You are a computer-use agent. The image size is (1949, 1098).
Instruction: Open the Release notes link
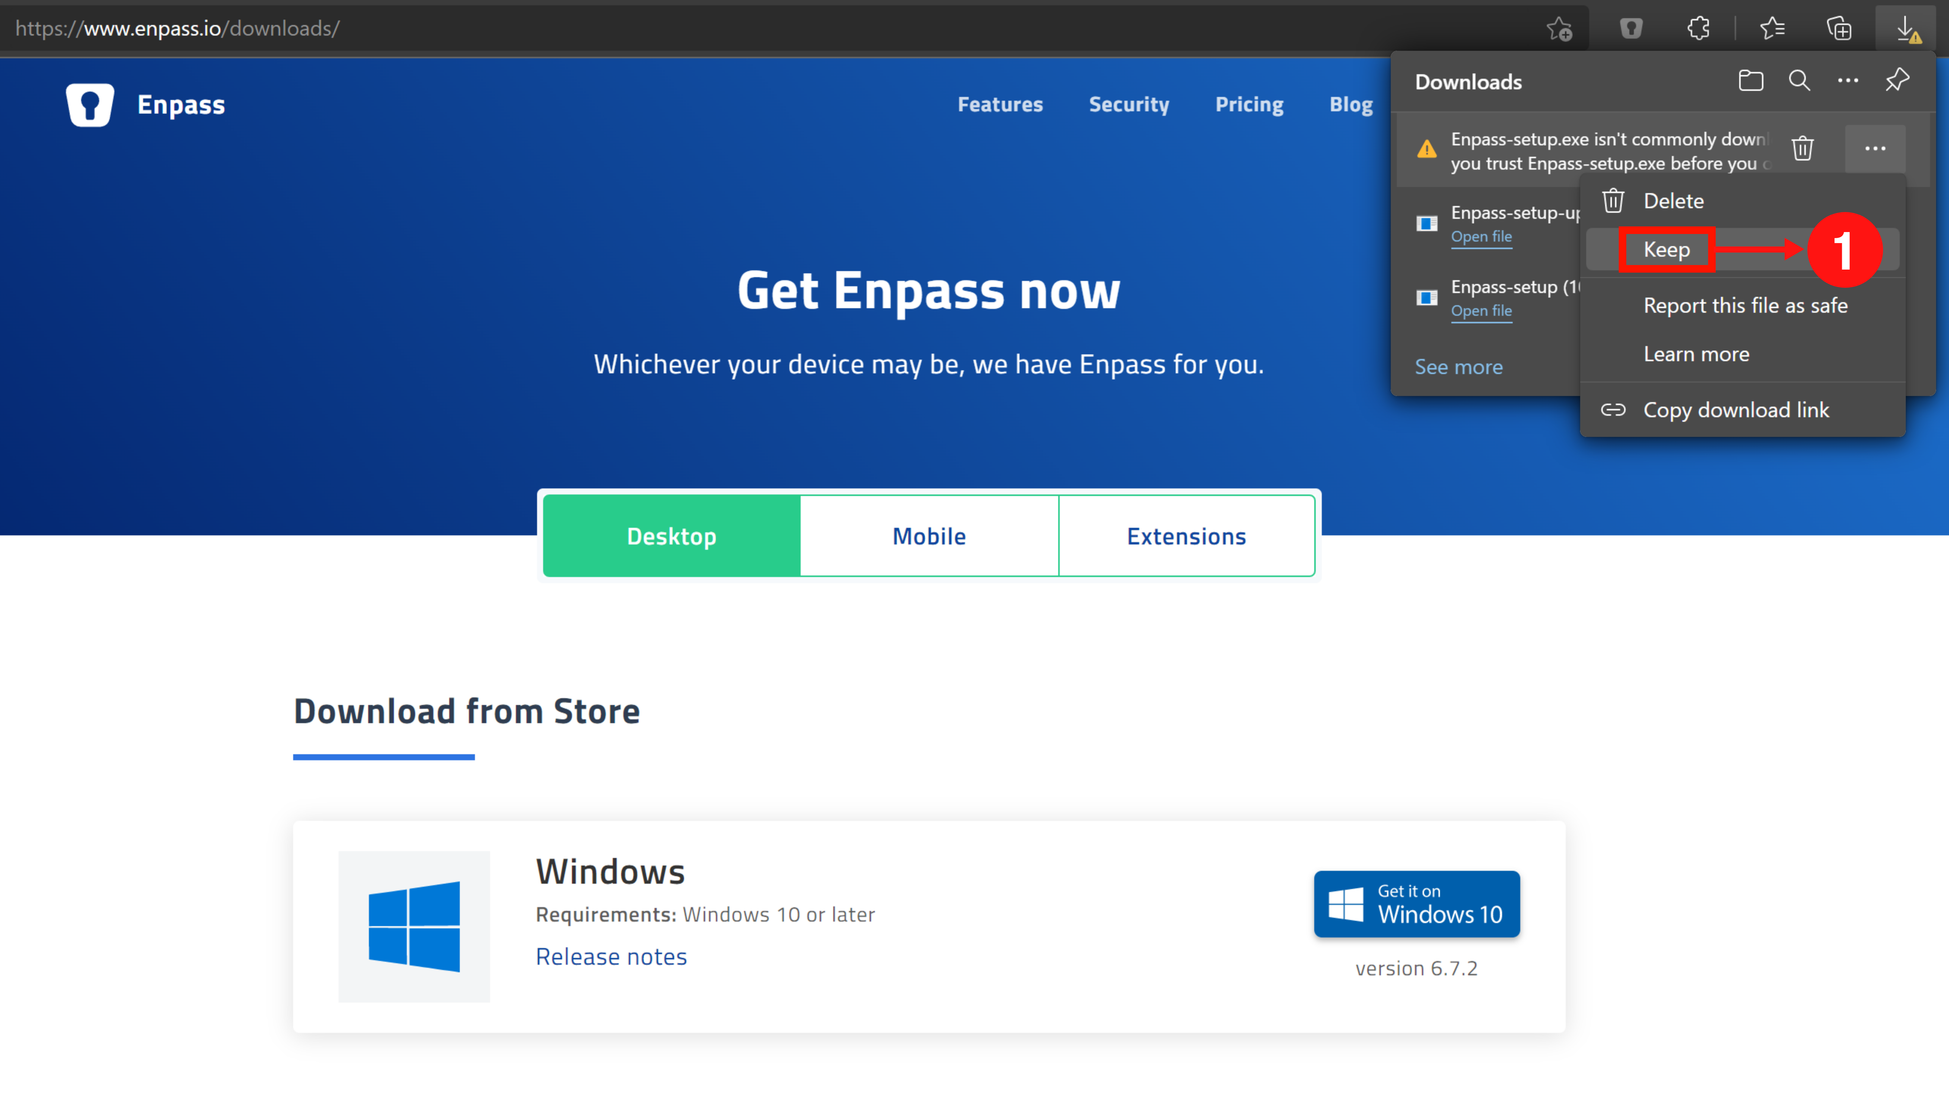tap(611, 956)
